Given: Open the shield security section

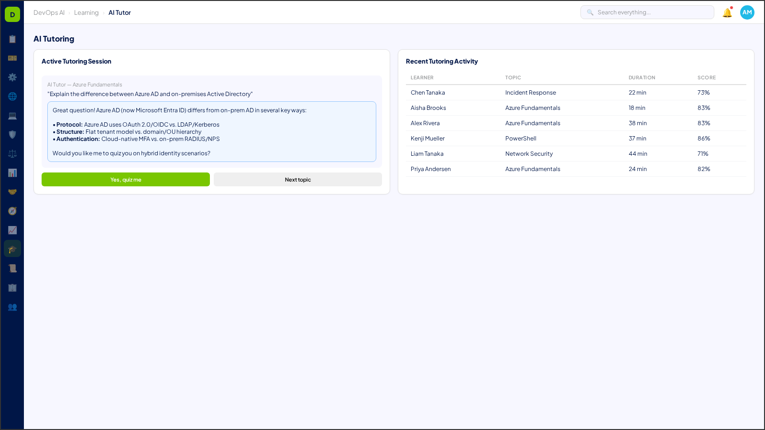Looking at the screenshot, I should (x=12, y=134).
